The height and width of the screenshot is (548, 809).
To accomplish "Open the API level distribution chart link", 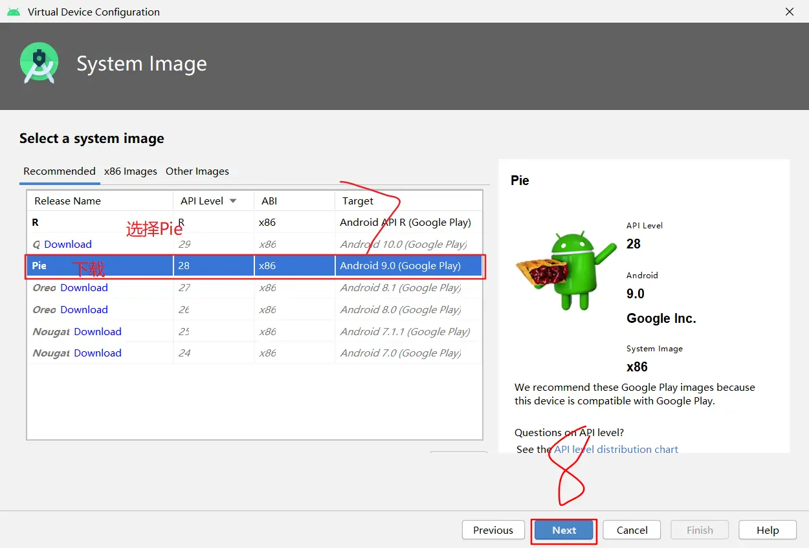I will click(x=616, y=449).
